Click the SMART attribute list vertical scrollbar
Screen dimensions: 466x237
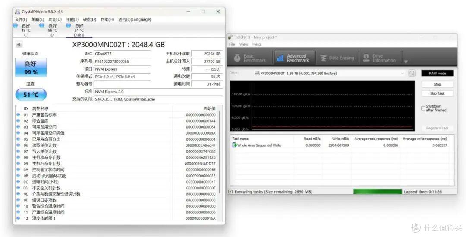(220, 152)
